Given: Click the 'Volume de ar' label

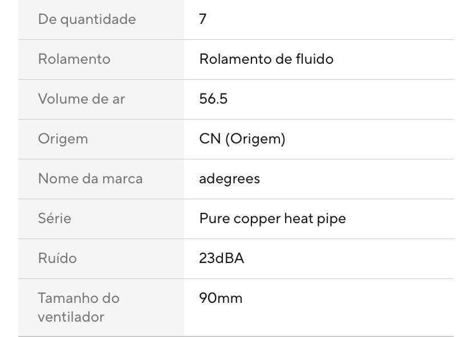Looking at the screenshot, I should (82, 99).
